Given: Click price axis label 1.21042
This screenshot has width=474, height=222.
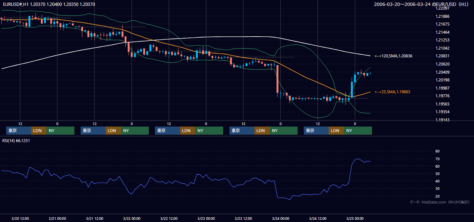Looking at the screenshot, I should [442, 48].
